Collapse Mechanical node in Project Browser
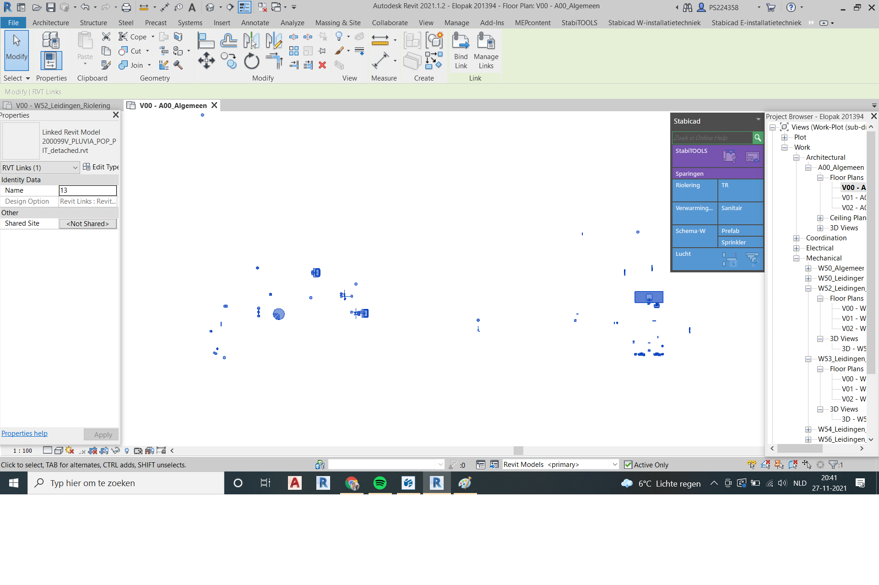This screenshot has width=879, height=585. (x=796, y=258)
